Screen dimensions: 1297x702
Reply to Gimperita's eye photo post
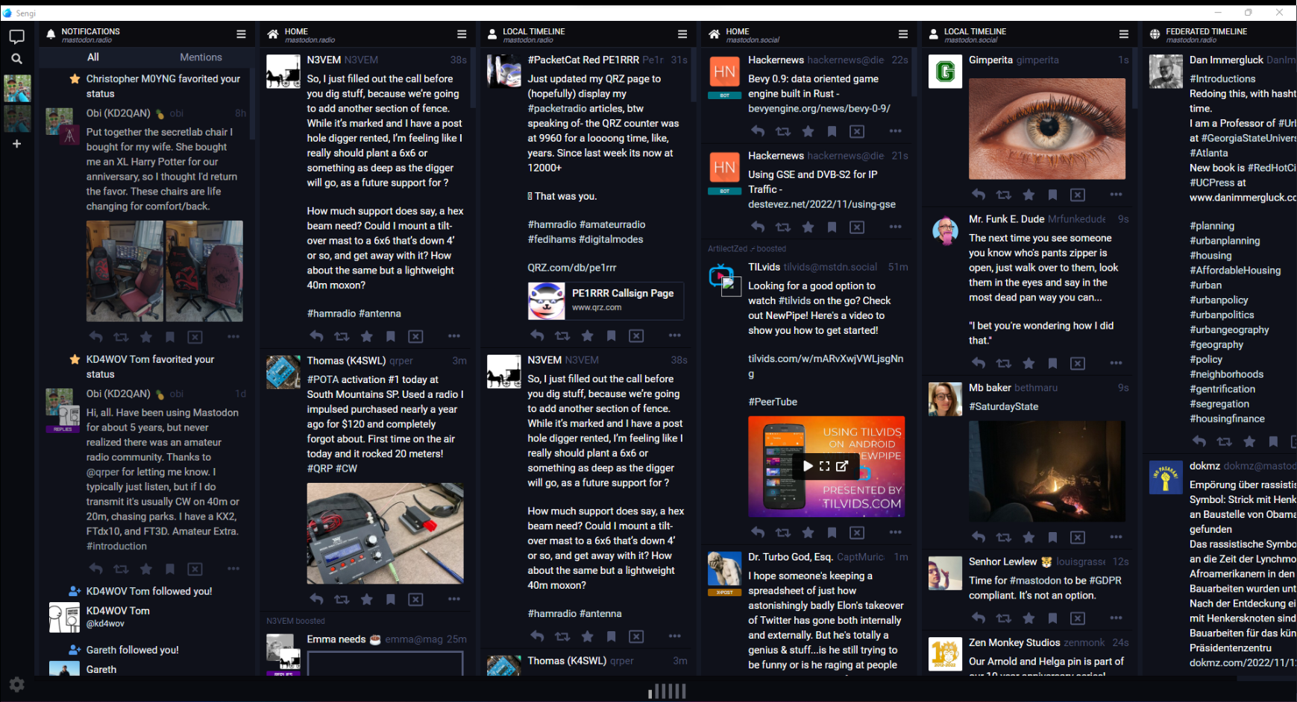(x=979, y=195)
